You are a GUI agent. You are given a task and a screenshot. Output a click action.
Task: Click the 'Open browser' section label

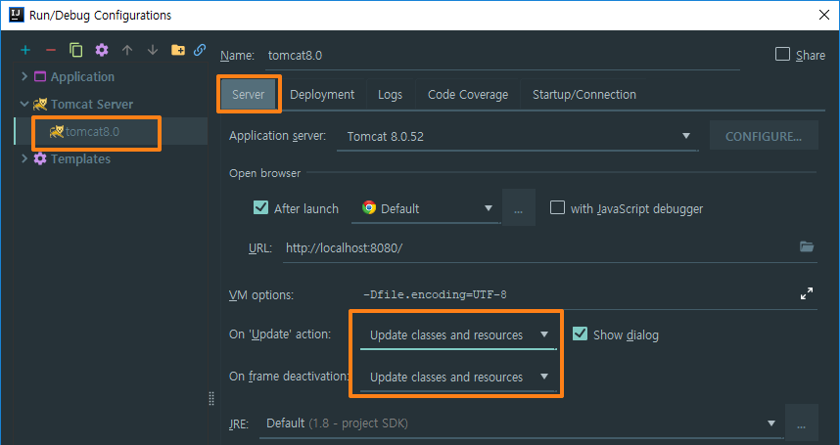(x=264, y=173)
